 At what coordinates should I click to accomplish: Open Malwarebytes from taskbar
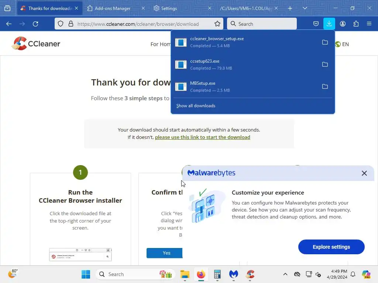233,274
